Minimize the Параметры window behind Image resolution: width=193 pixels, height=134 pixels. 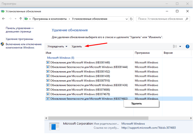pos(167,4)
